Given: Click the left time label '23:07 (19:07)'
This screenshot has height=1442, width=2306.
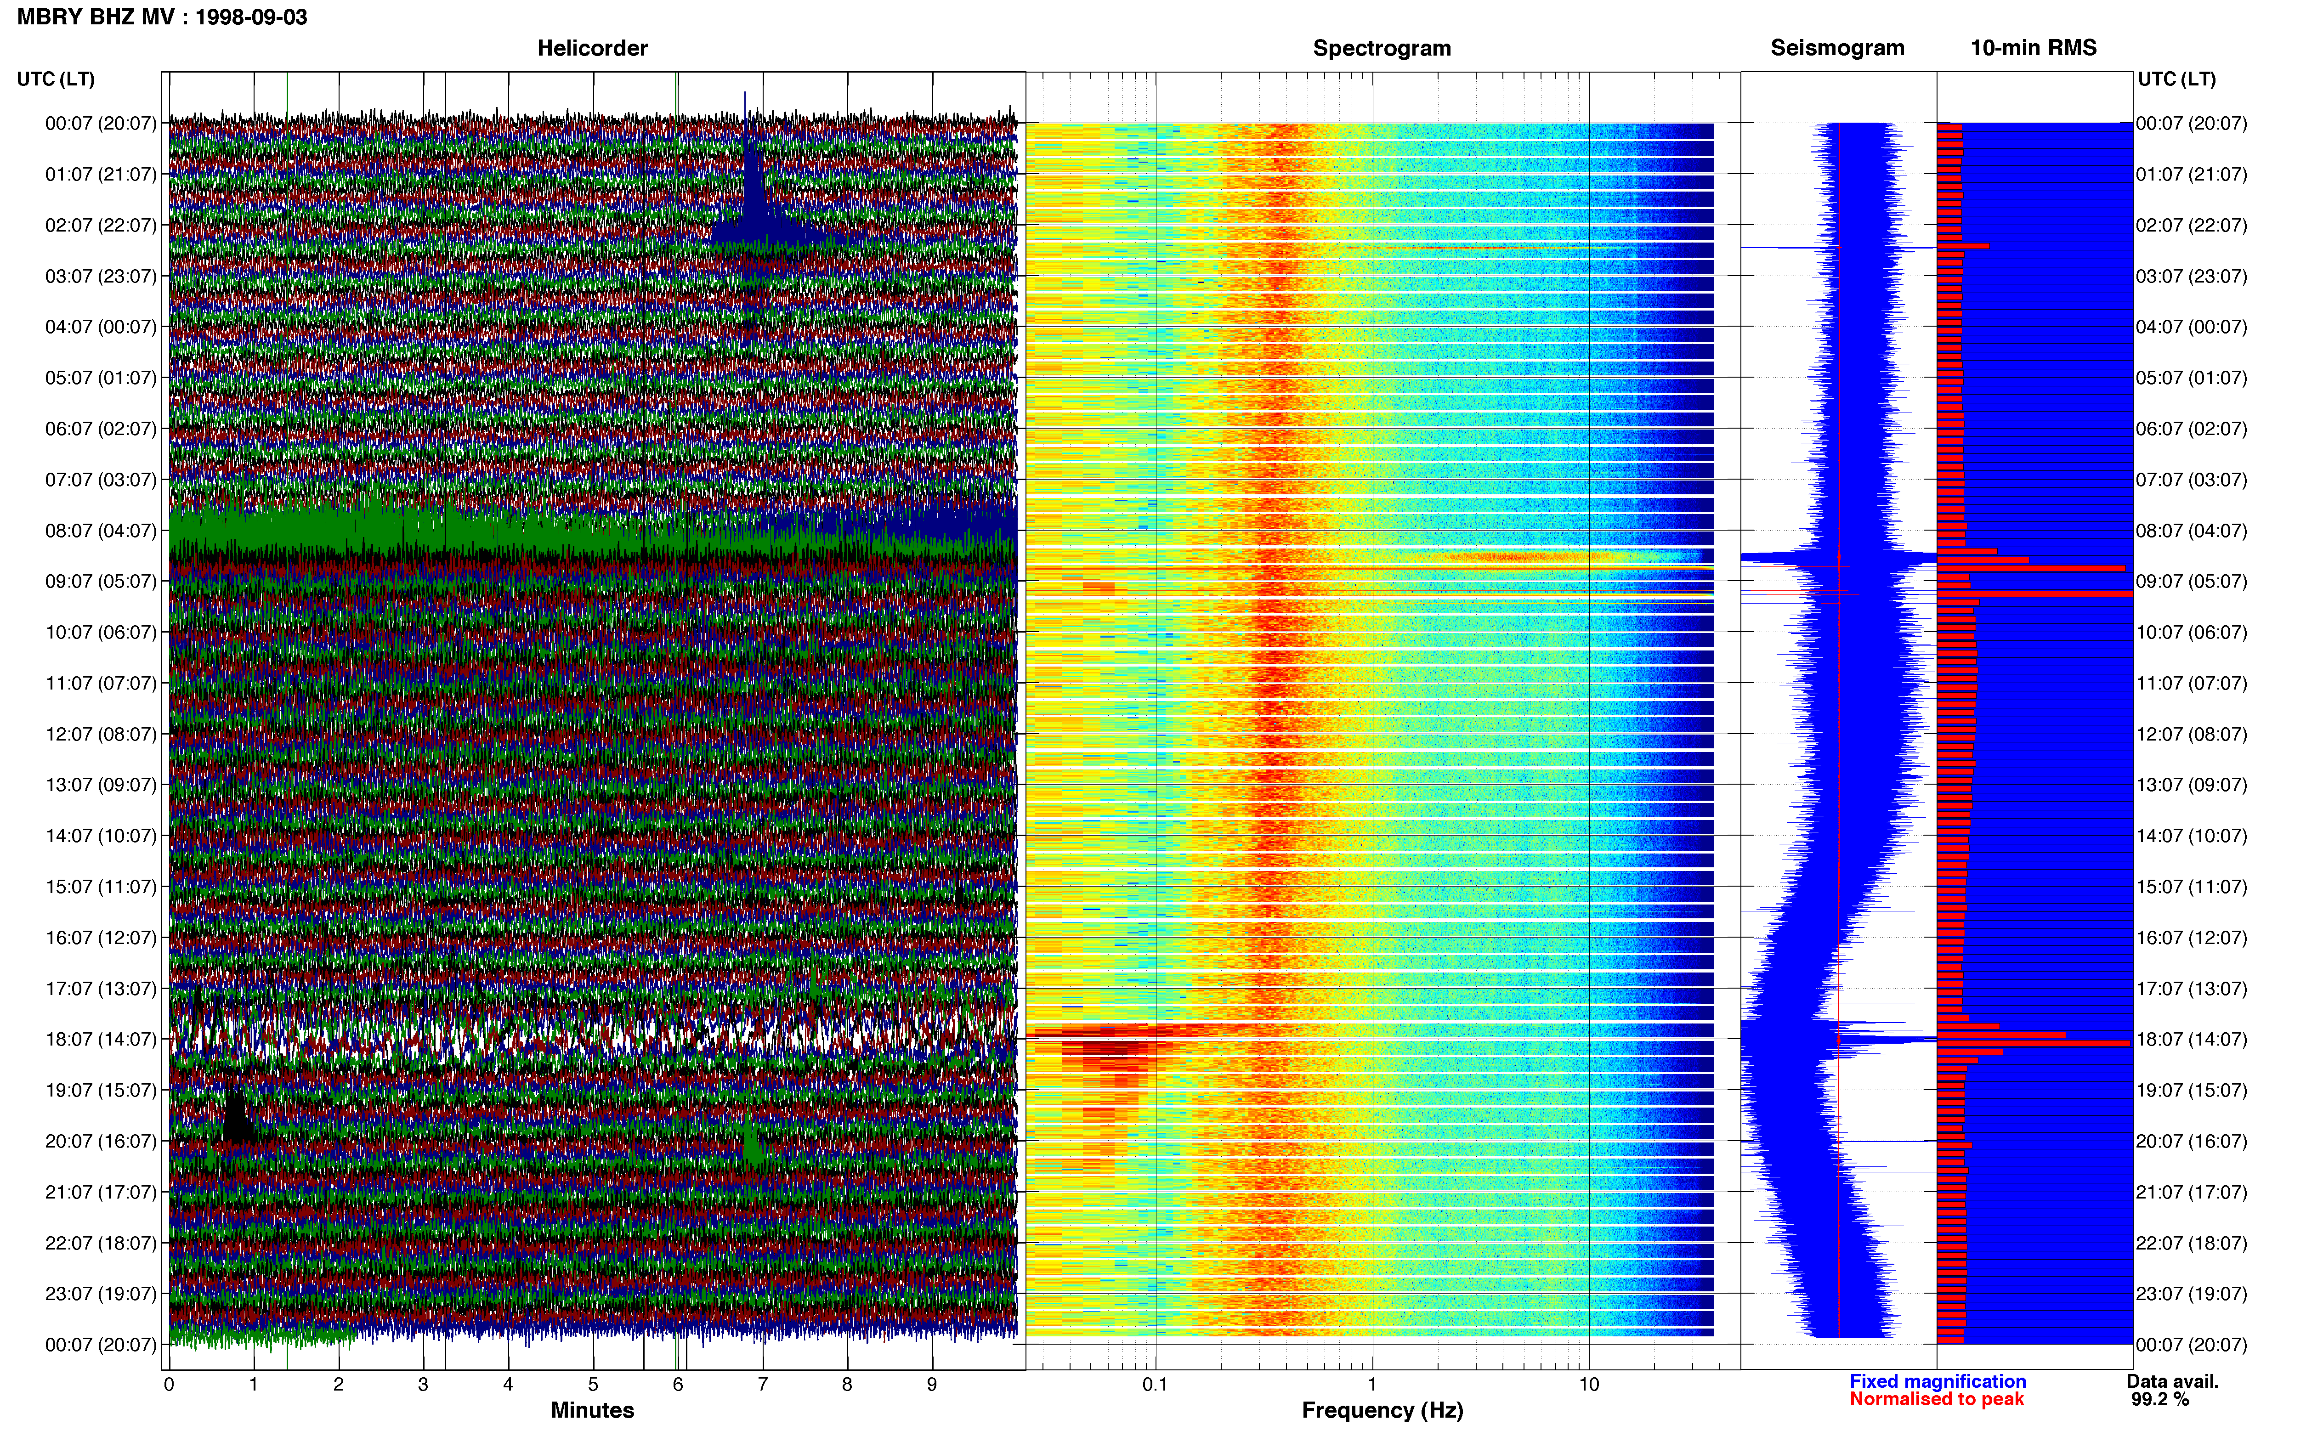Looking at the screenshot, I should click(x=100, y=1294).
